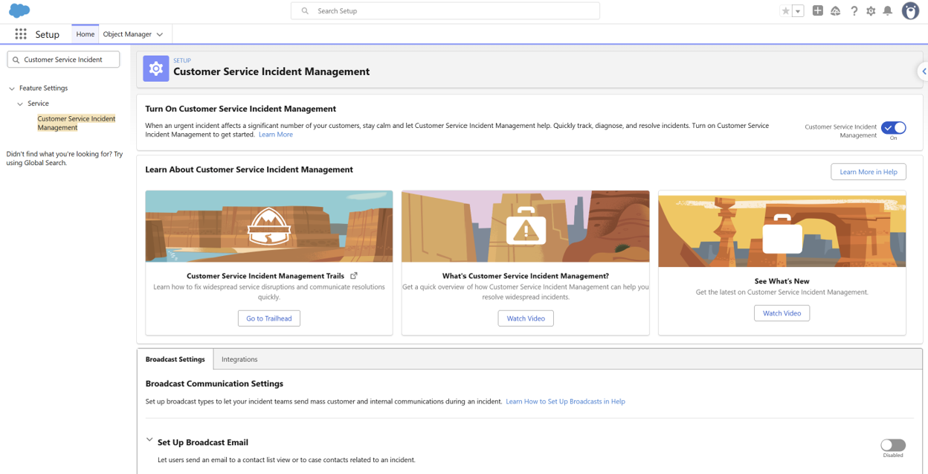This screenshot has width=928, height=474.
Task: Switch to the Integrations tab
Action: (x=239, y=359)
